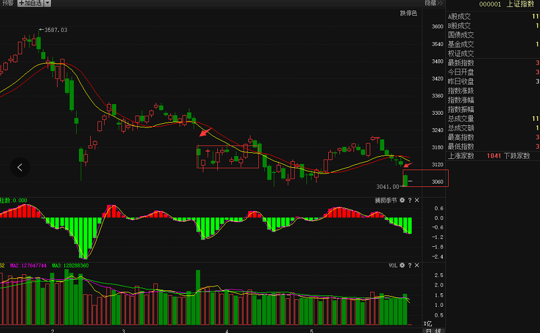
Task: Click the 捕捞季节 indicator name label
Action: [x=385, y=200]
